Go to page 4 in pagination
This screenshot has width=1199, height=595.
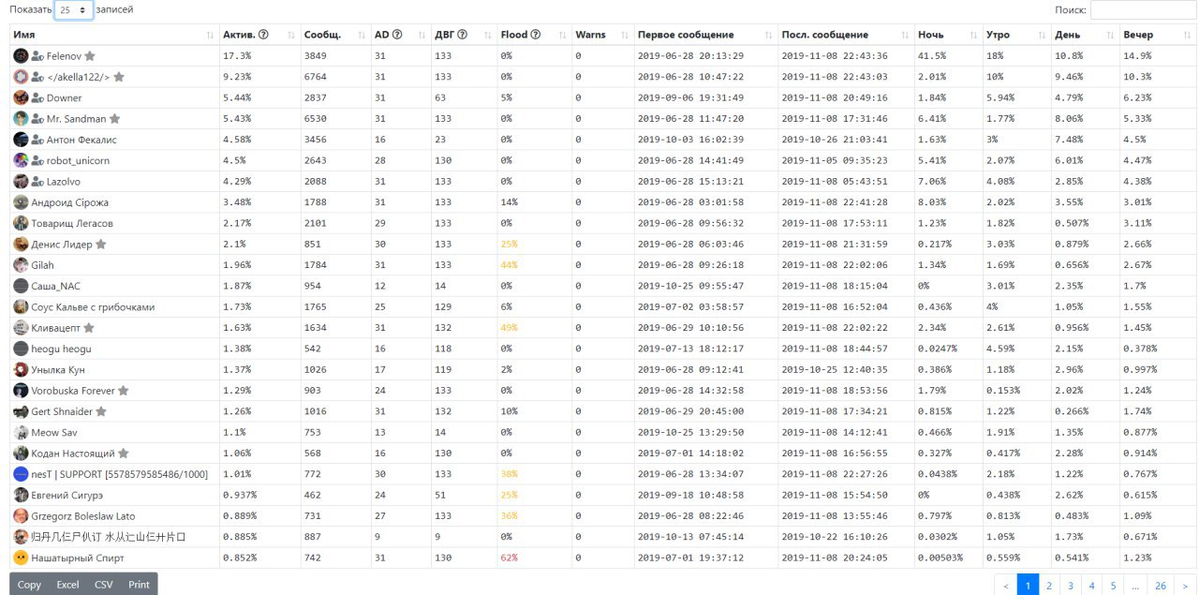(x=1092, y=586)
